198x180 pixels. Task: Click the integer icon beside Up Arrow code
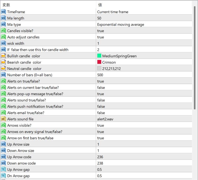coord(3,157)
